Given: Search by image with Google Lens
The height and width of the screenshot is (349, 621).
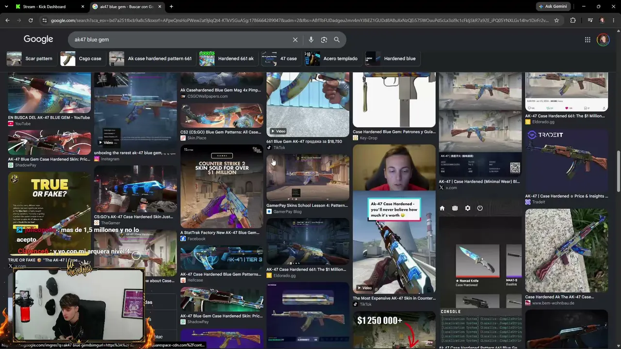Looking at the screenshot, I should pyautogui.click(x=324, y=40).
